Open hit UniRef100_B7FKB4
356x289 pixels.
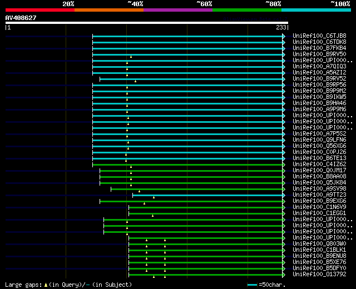coord(319,48)
